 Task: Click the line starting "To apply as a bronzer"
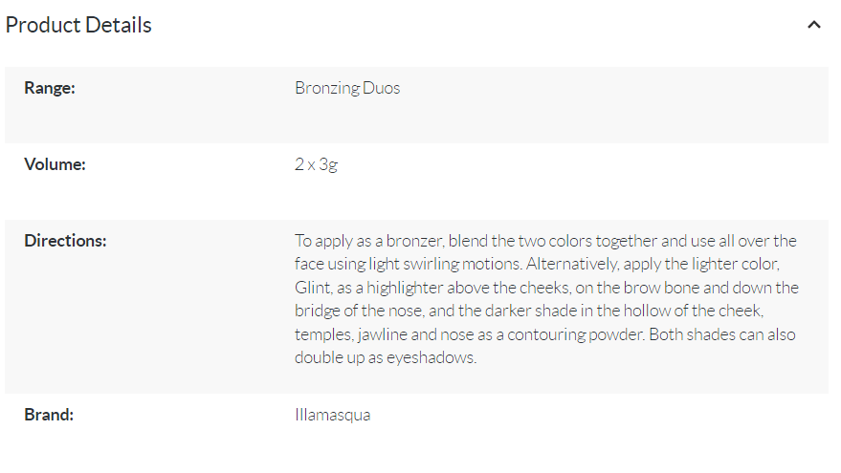[545, 241]
